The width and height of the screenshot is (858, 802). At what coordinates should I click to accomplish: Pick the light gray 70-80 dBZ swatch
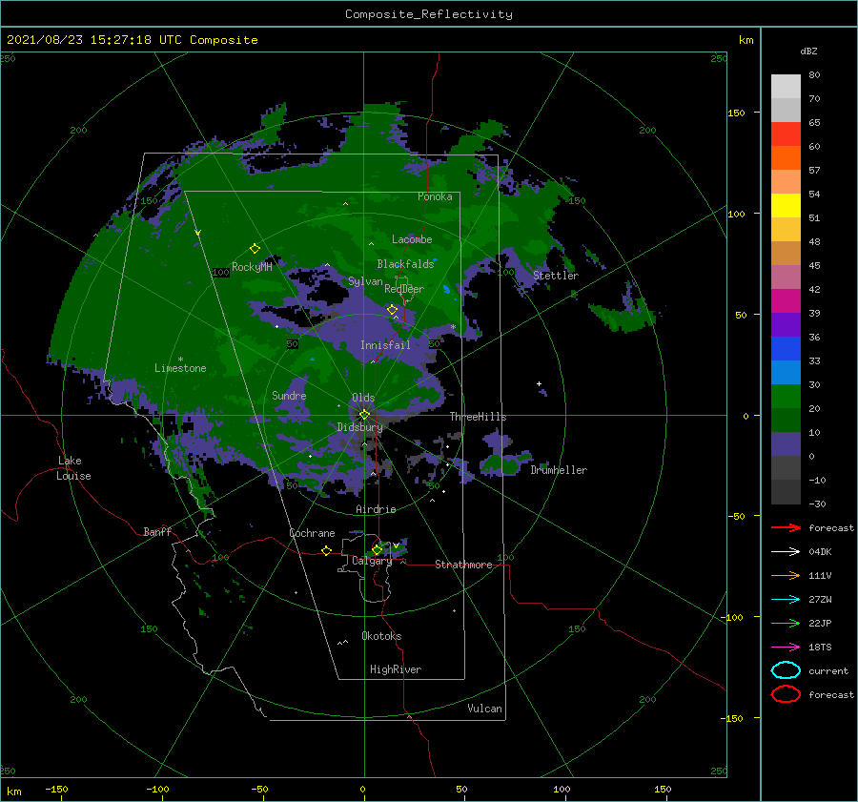786,86
